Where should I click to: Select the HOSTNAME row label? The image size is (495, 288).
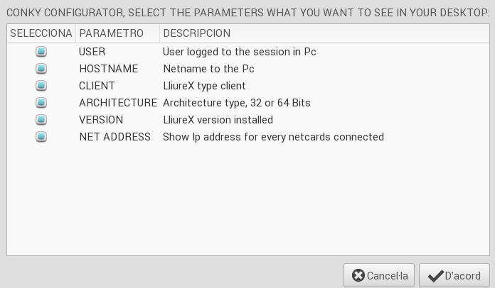(108, 69)
